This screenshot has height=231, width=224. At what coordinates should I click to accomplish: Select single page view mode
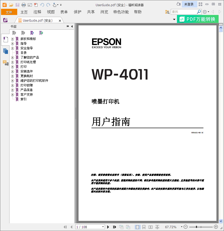137,227
